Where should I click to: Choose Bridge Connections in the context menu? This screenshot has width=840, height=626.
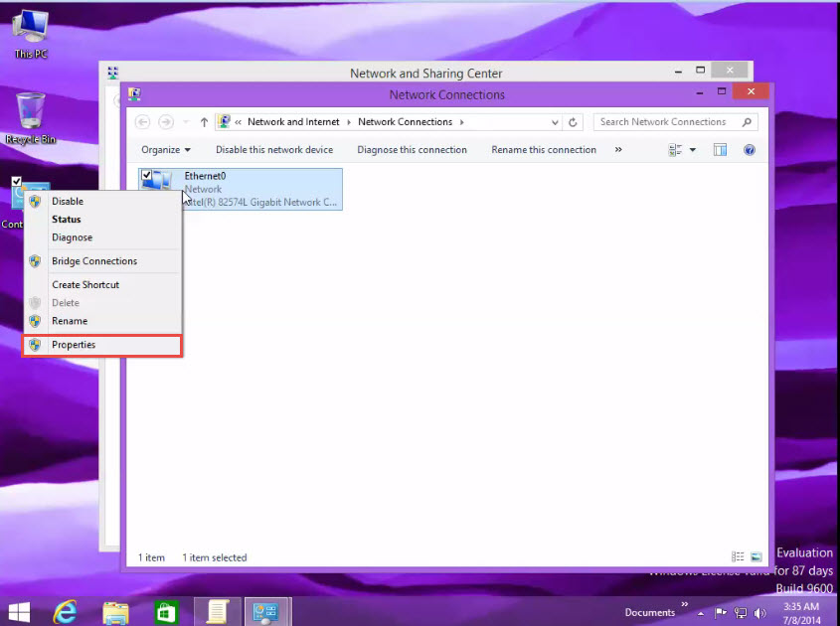click(x=94, y=260)
